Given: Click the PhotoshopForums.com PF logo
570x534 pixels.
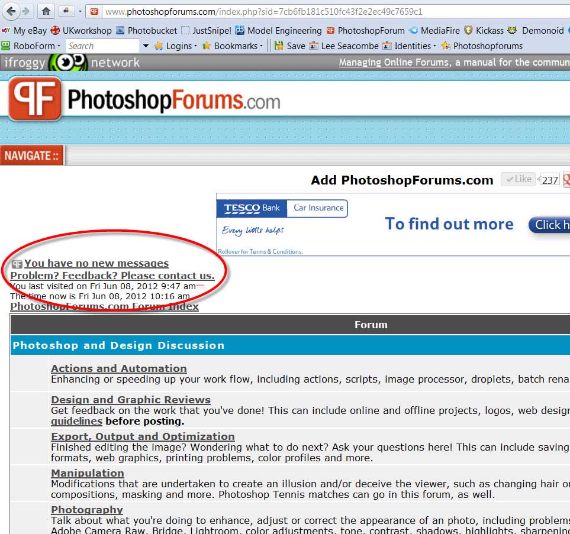Looking at the screenshot, I should [34, 99].
